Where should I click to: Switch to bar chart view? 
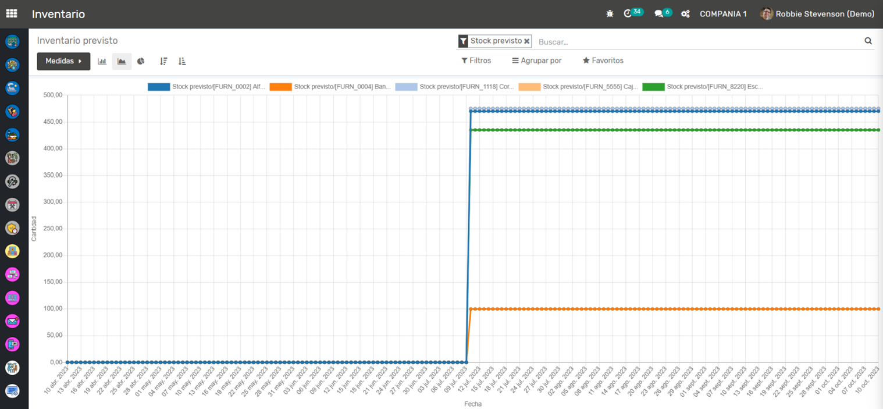coord(102,61)
